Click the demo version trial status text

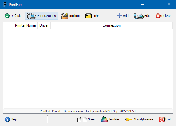tap(88, 111)
